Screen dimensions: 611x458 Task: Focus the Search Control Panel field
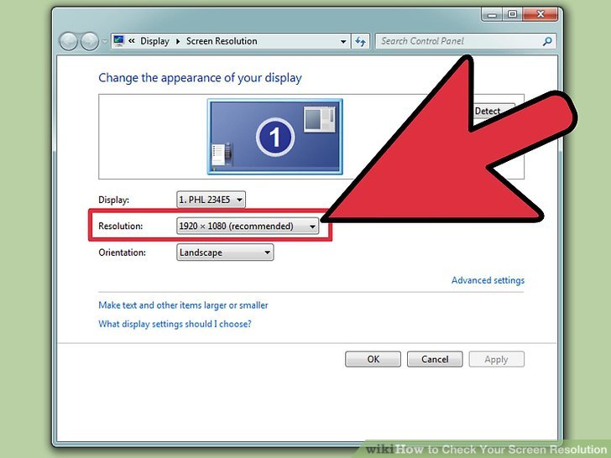point(458,41)
